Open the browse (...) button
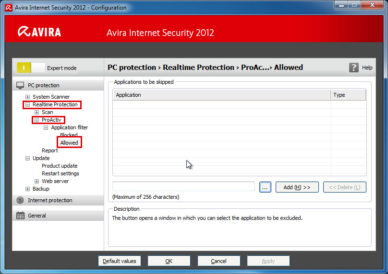The height and width of the screenshot is (274, 388). [265, 187]
